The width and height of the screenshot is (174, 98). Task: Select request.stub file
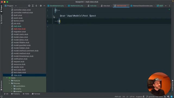point(19,62)
